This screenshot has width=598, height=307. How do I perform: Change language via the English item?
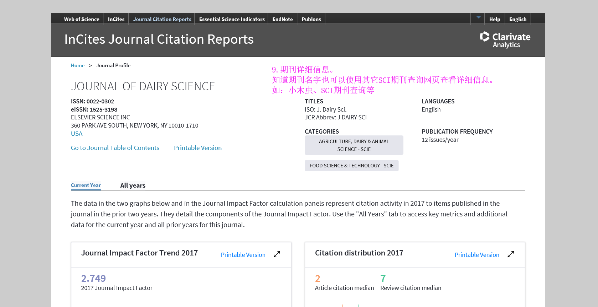point(518,19)
